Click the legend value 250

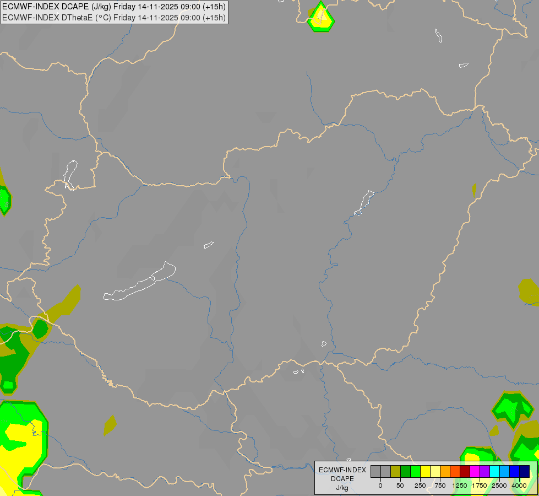pyautogui.click(x=420, y=486)
